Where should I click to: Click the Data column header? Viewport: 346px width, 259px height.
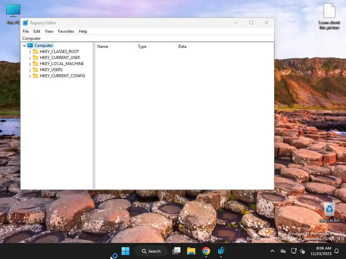click(x=225, y=47)
